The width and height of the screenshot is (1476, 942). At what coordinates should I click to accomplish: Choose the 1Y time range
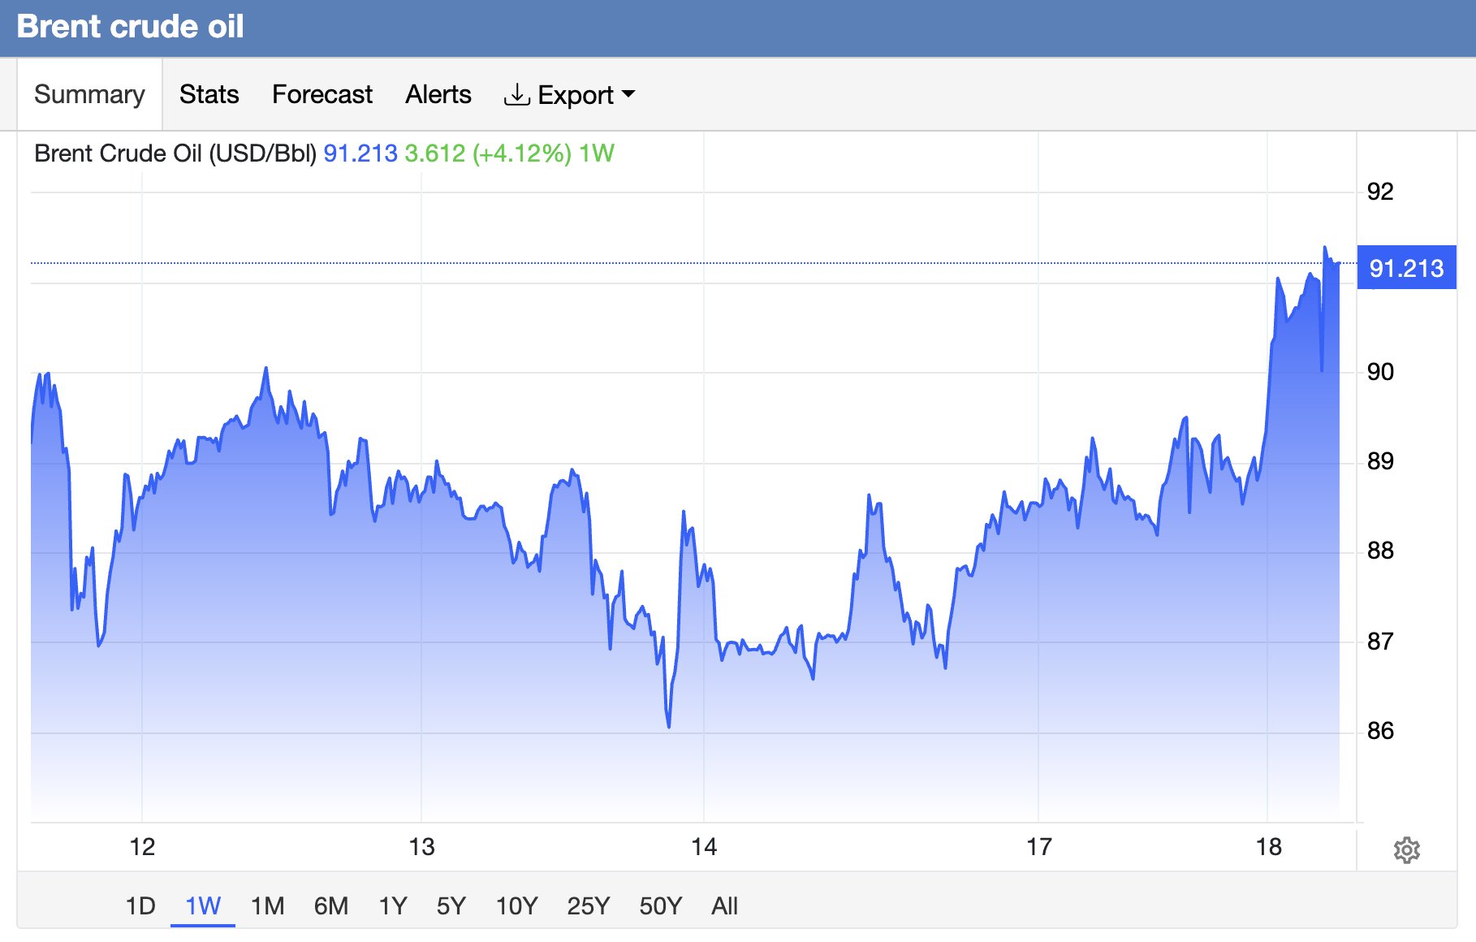click(x=393, y=905)
